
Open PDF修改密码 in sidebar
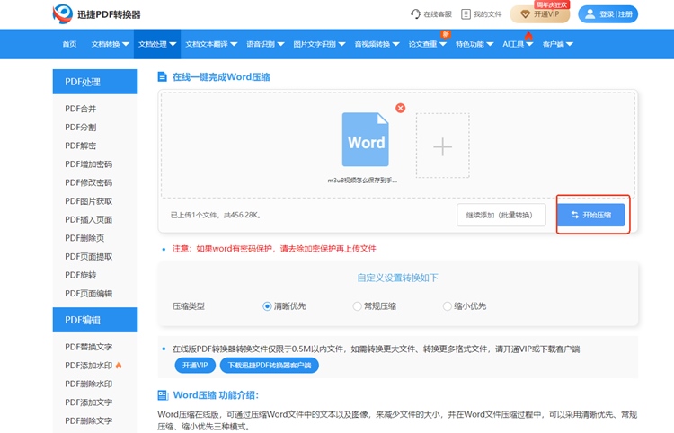pos(89,182)
